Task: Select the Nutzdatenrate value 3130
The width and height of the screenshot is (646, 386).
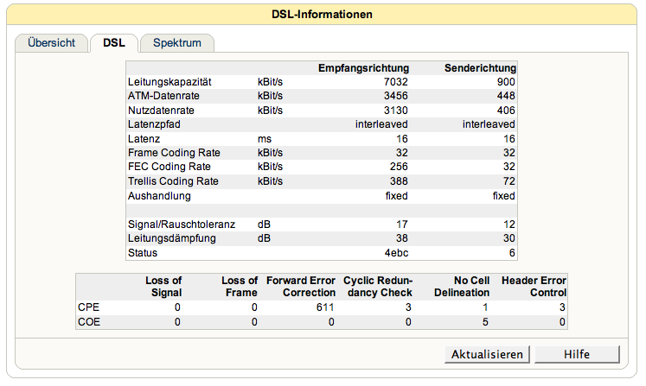Action: [x=394, y=110]
